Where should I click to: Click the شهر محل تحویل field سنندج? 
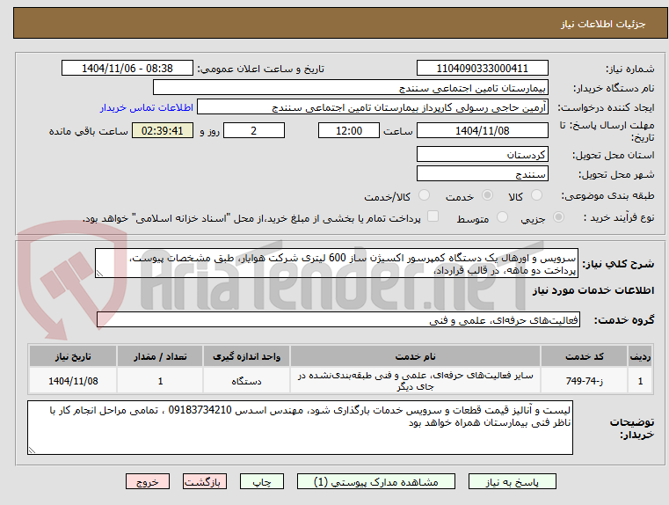482,173
